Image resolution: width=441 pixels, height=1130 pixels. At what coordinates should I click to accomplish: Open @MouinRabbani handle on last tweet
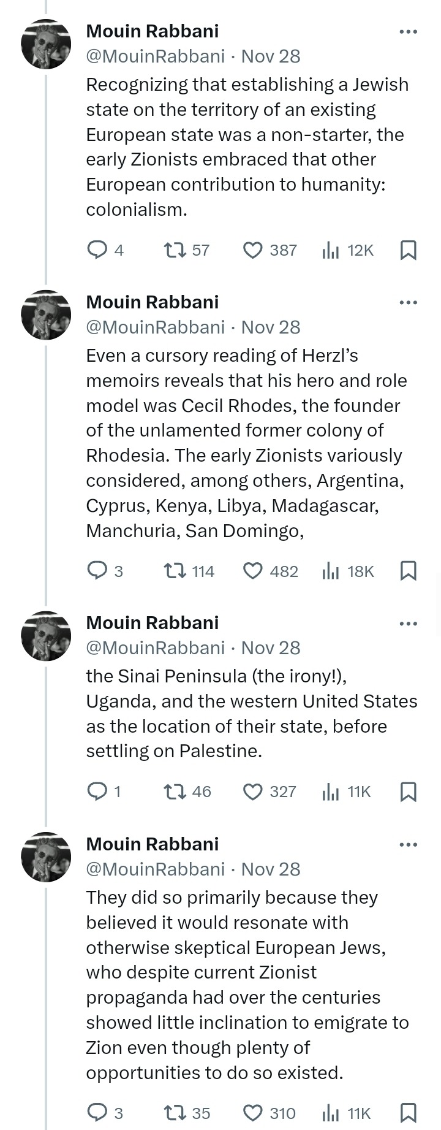coord(156,869)
